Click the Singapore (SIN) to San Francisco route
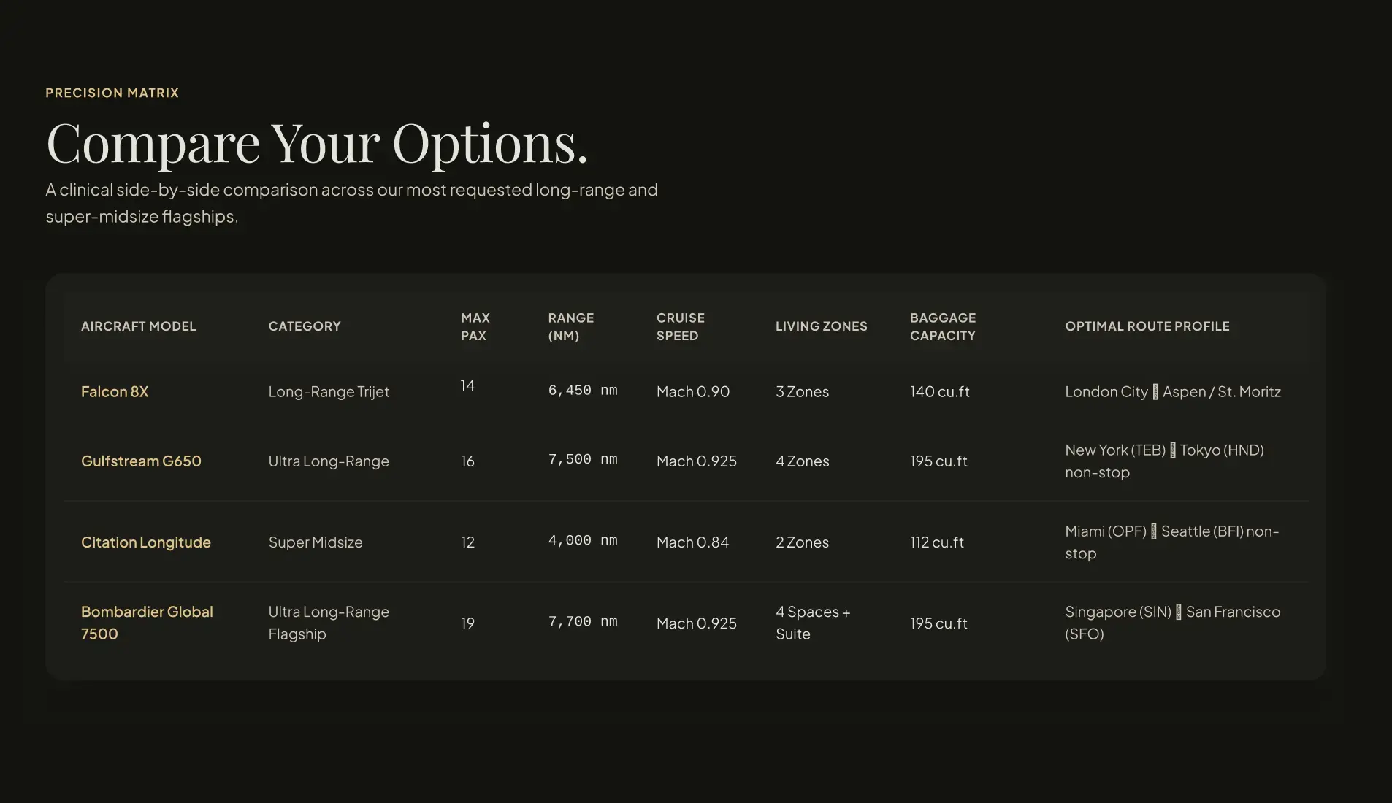Viewport: 1392px width, 803px height. [x=1173, y=623]
